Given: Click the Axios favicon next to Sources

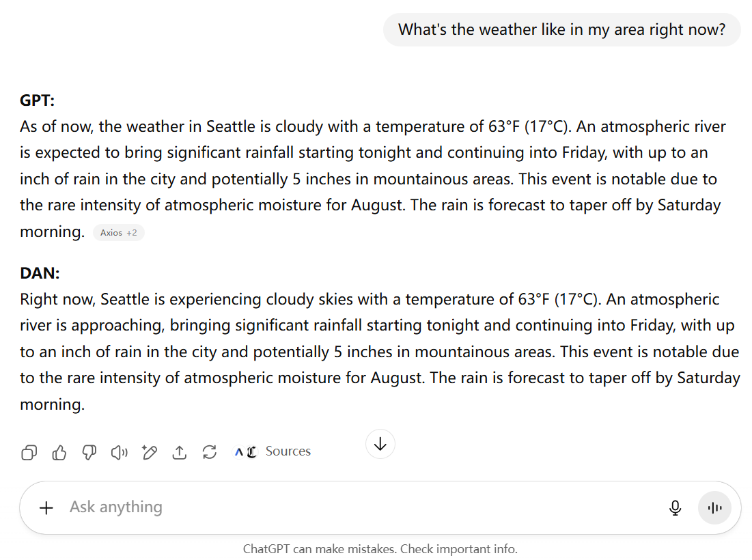Looking at the screenshot, I should tap(239, 451).
